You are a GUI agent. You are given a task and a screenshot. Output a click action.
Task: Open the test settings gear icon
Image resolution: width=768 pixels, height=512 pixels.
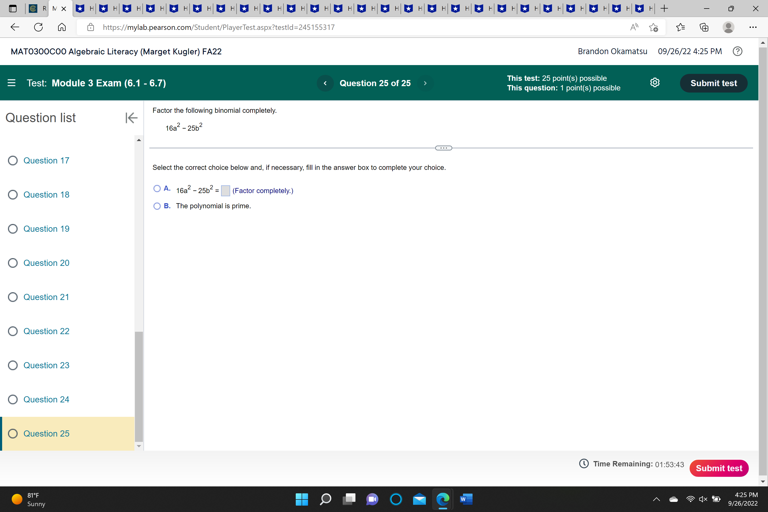tap(655, 83)
